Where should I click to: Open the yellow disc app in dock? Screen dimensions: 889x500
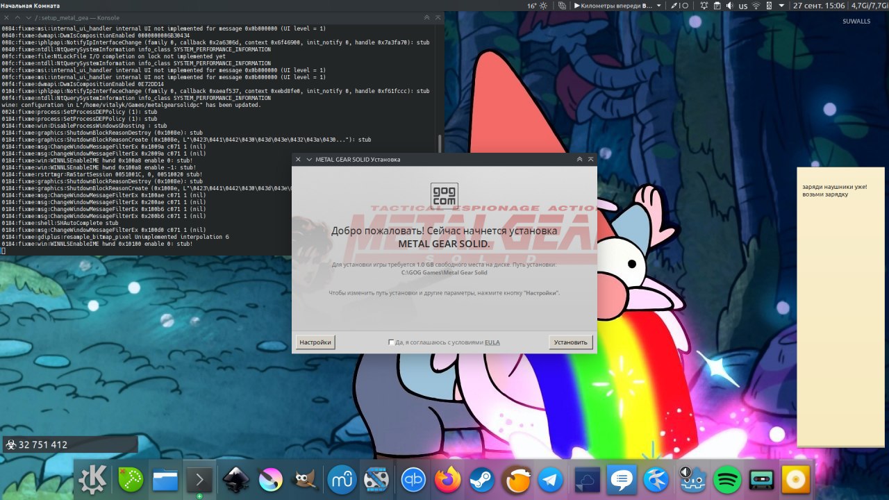pyautogui.click(x=797, y=480)
